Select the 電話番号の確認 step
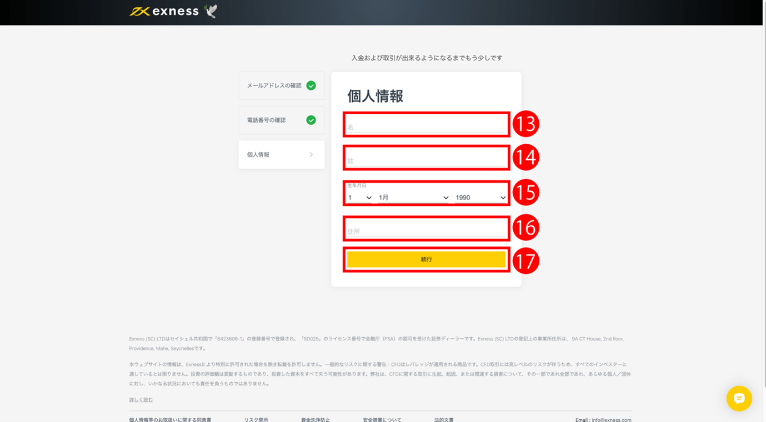 click(267, 120)
